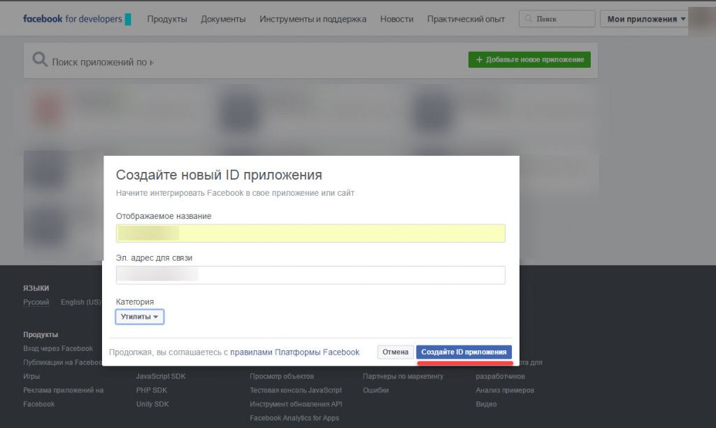The width and height of the screenshot is (716, 428).
Task: Open footer link Игры
Action: coord(31,376)
